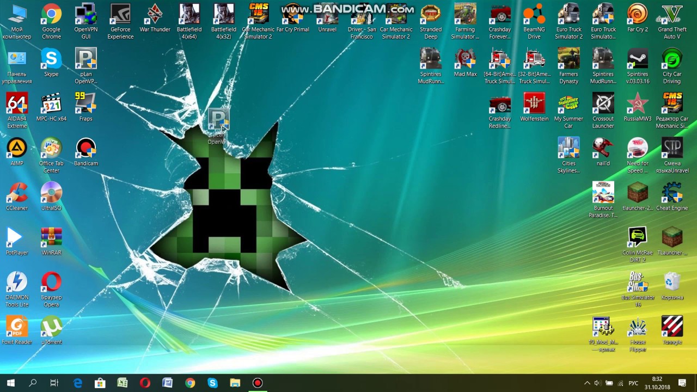The height and width of the screenshot is (392, 697).
Task: Select the Far Cry 2 shortcut
Action: pos(638,17)
